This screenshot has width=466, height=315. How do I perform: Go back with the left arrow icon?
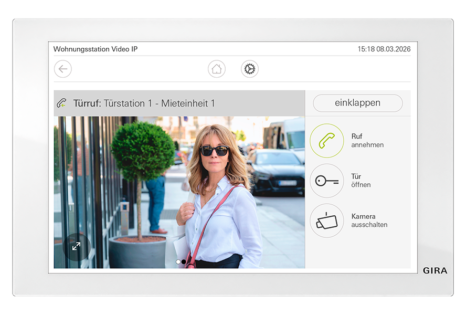click(63, 69)
